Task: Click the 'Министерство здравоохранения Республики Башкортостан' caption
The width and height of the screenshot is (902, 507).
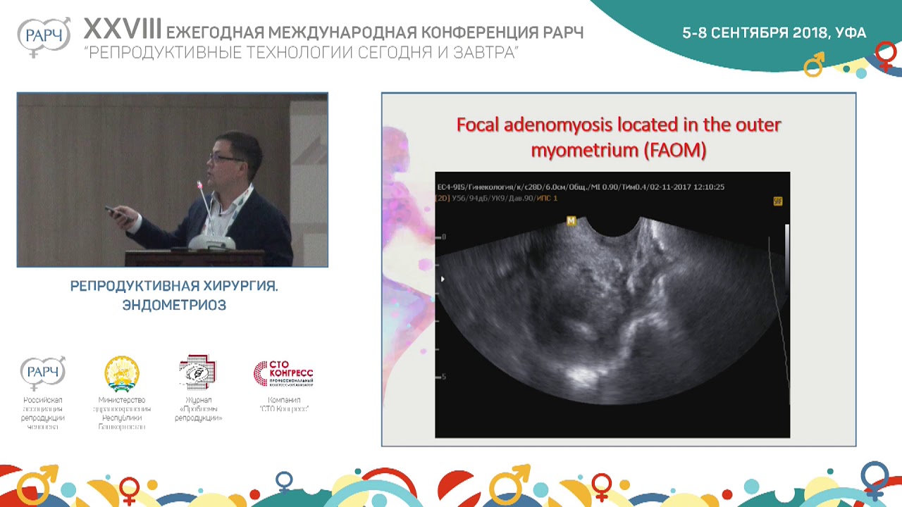Action: point(122,413)
